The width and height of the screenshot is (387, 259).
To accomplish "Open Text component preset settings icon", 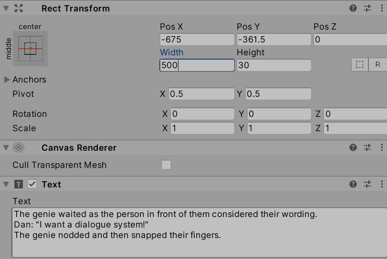I will pyautogui.click(x=367, y=184).
